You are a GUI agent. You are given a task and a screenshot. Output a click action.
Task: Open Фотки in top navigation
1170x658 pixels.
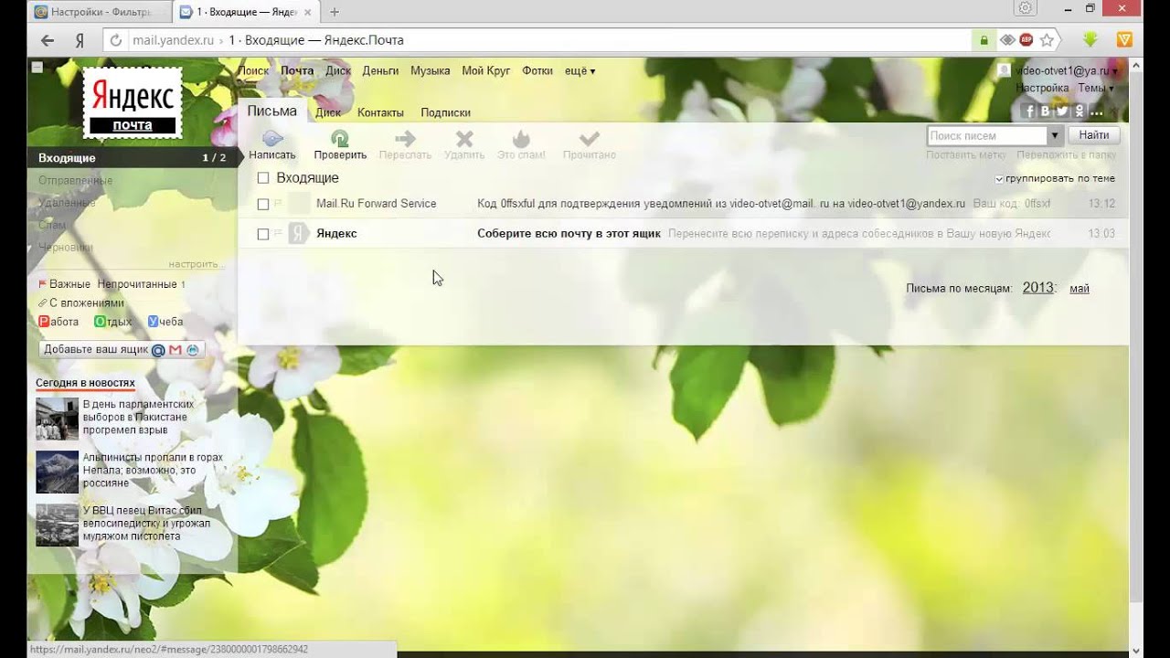pyautogui.click(x=538, y=70)
